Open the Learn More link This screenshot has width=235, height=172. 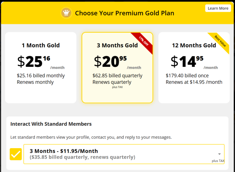pyautogui.click(x=218, y=8)
